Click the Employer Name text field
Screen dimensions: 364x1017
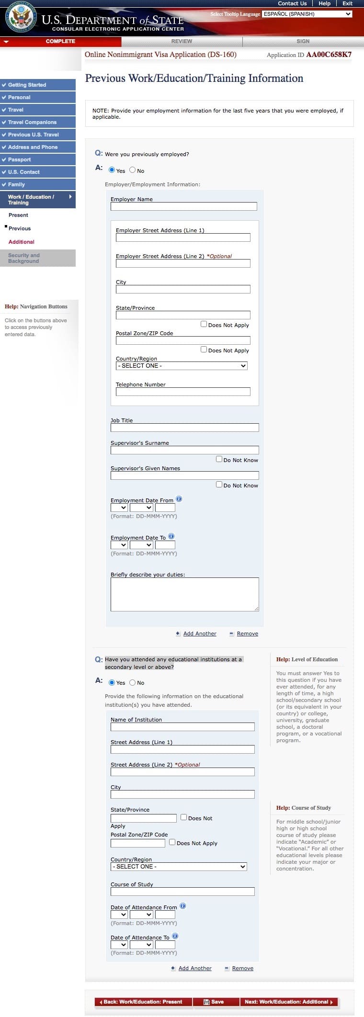tap(183, 206)
